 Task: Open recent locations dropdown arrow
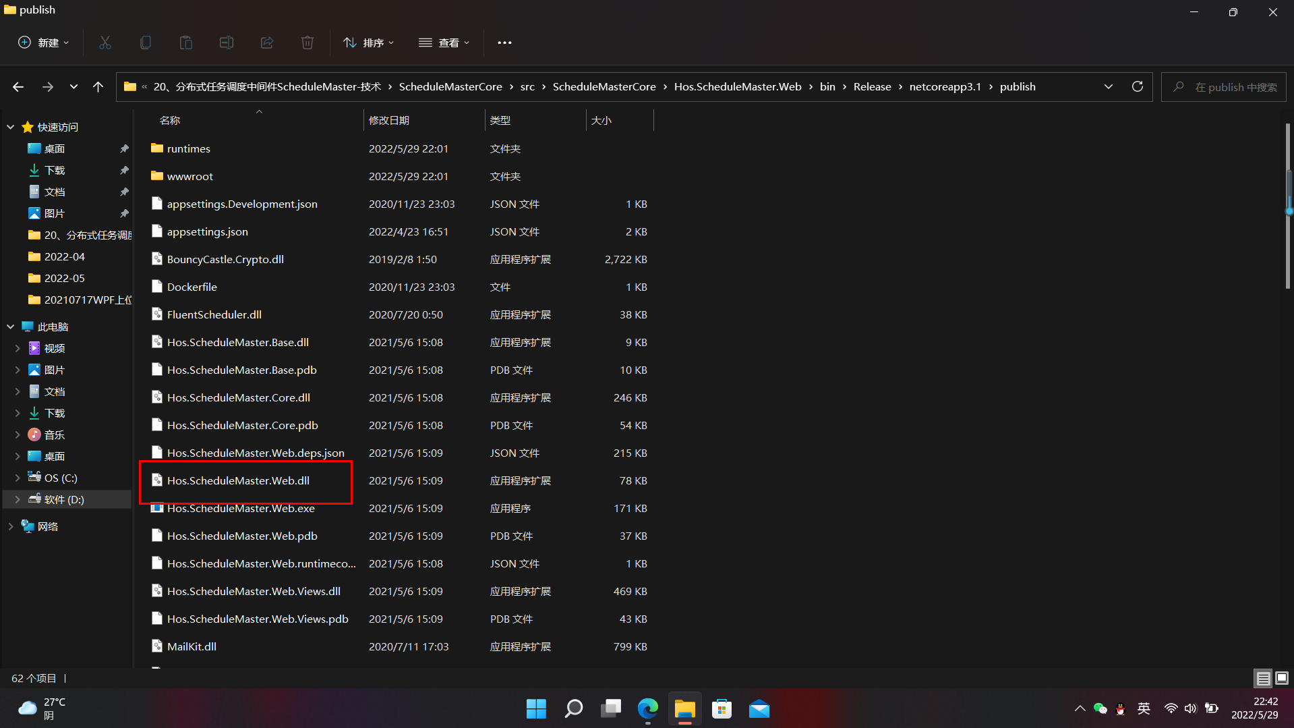73,87
